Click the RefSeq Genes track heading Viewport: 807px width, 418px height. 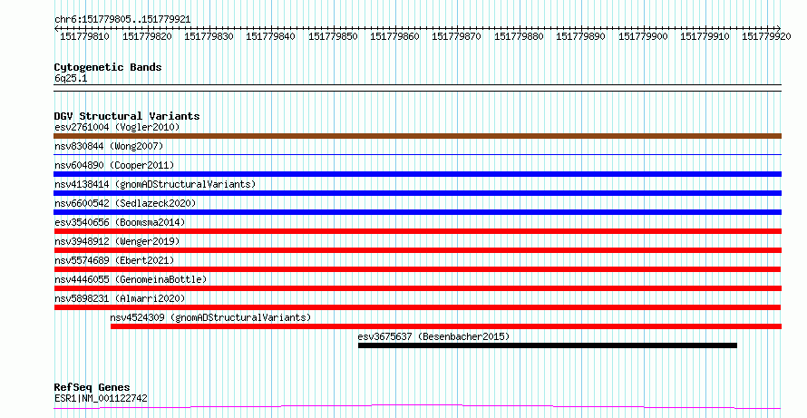[x=92, y=387]
